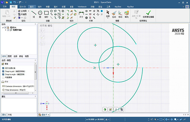Open the Undo history dropdown arrow
Viewport: 190px width, 122px height.
tap(17, 2)
